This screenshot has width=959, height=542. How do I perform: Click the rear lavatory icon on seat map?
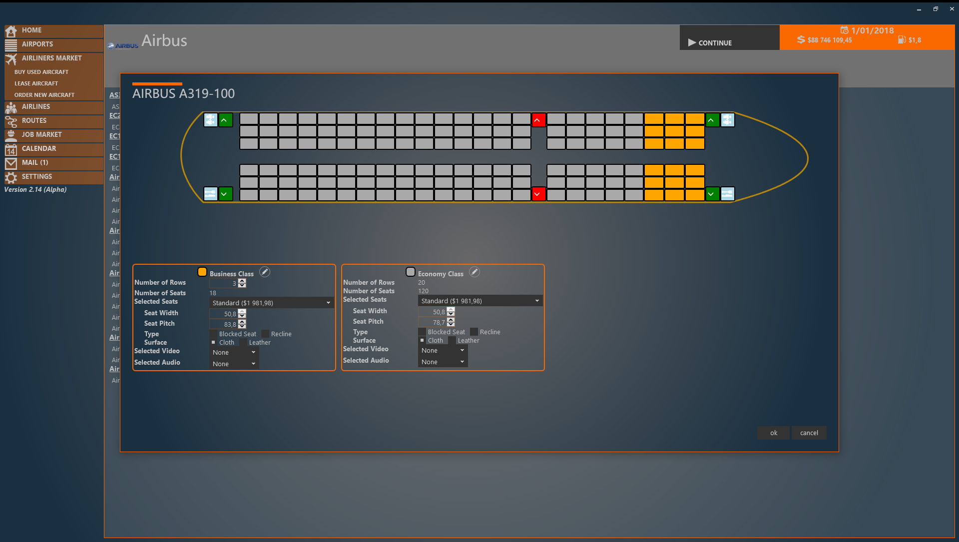pyautogui.click(x=728, y=120)
